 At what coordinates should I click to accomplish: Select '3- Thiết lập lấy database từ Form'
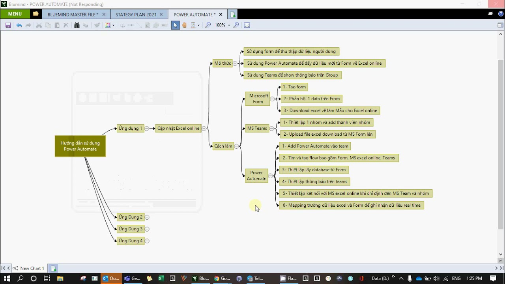[x=314, y=170]
